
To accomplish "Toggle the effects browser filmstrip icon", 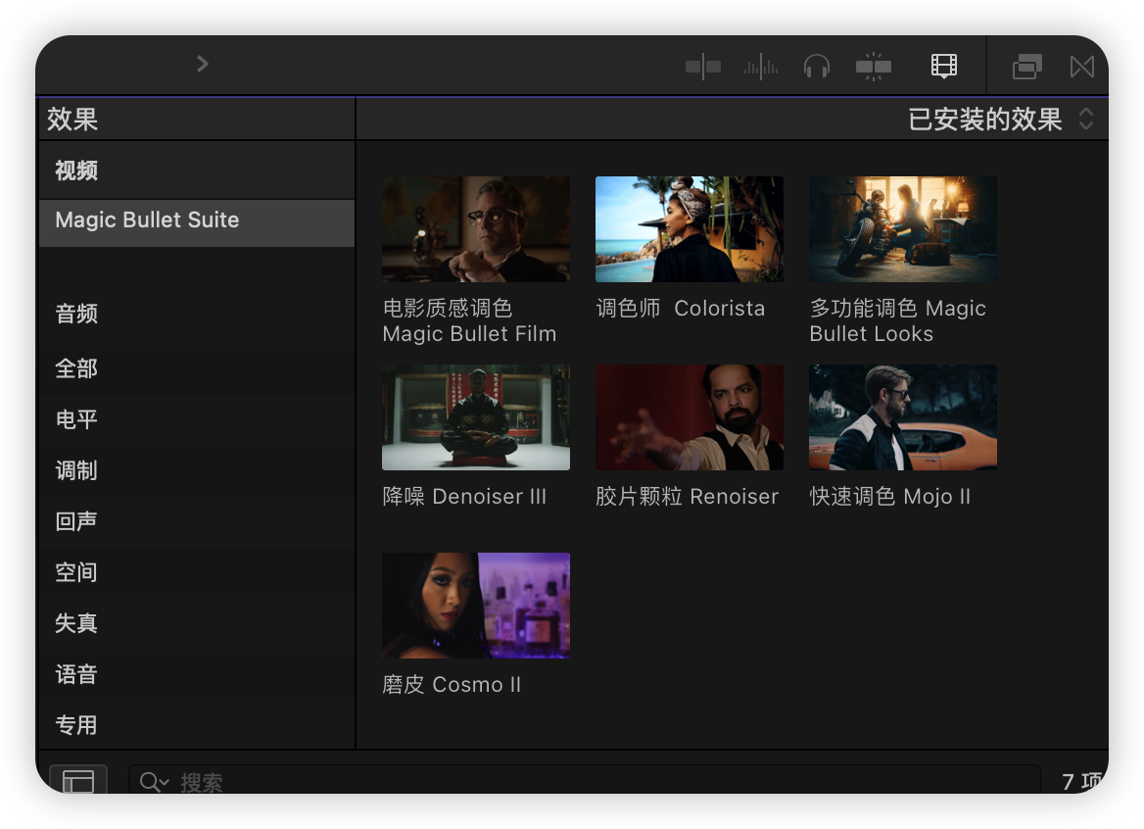I will [x=944, y=66].
